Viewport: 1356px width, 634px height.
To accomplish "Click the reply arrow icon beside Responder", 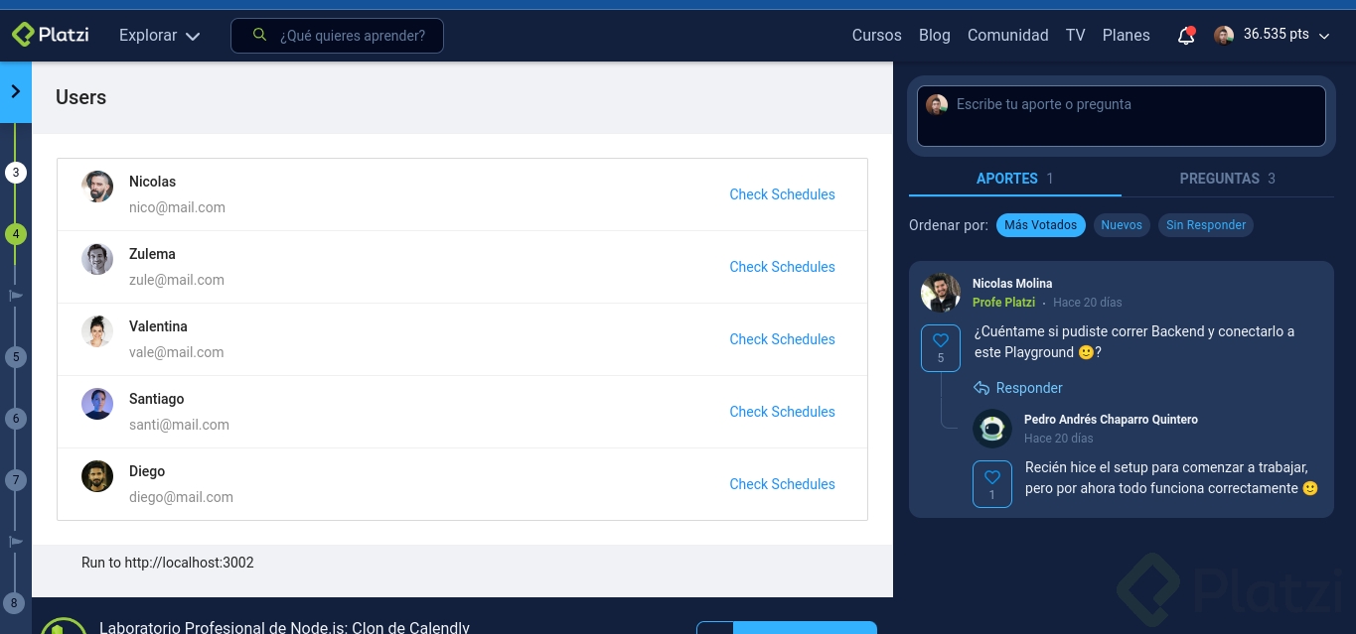I will [x=981, y=388].
